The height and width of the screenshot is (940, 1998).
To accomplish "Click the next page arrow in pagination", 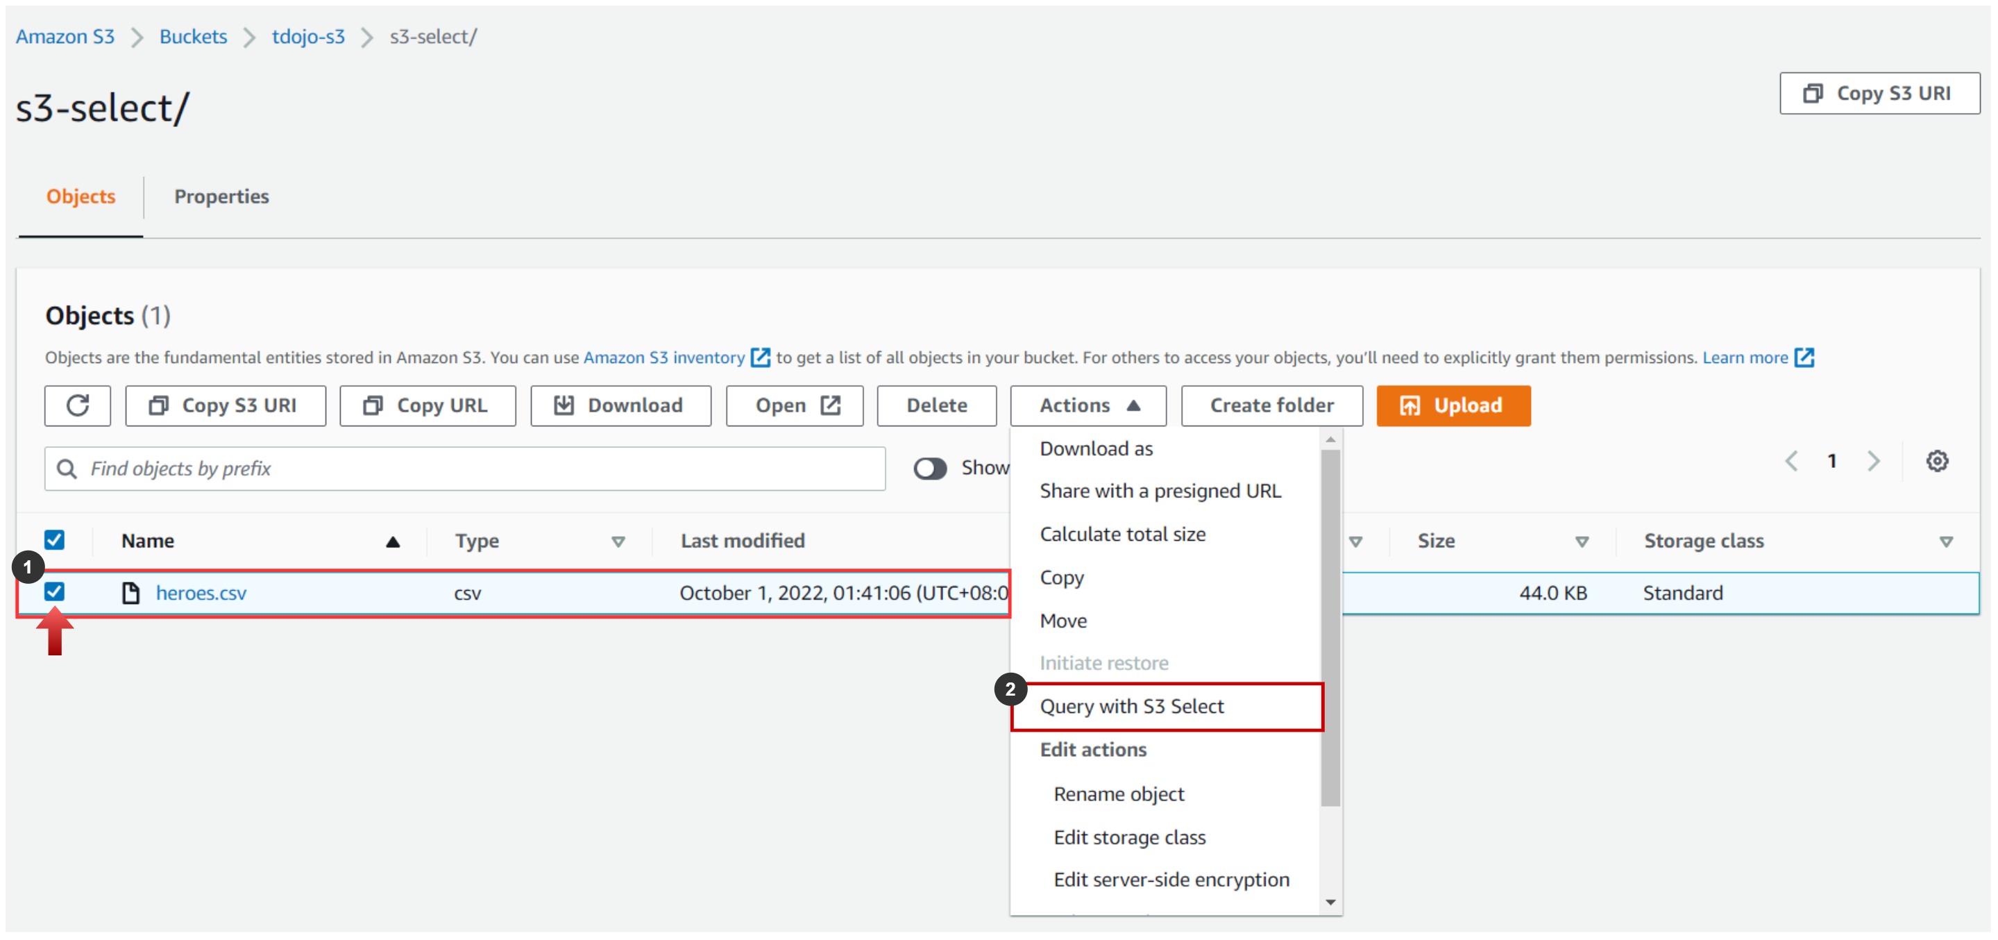I will [x=1874, y=461].
